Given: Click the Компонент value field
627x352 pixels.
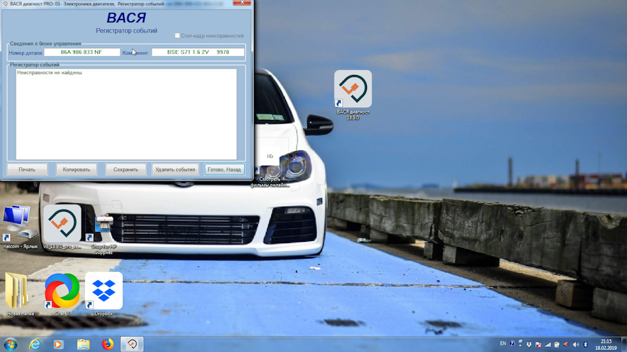Looking at the screenshot, I should [x=198, y=52].
